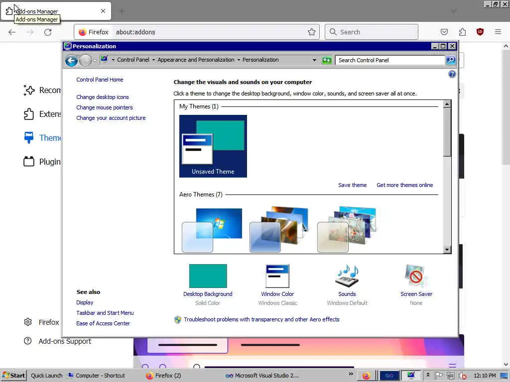This screenshot has width=510, height=382.
Task: Click into the Firefox Search box
Action: tap(372, 32)
